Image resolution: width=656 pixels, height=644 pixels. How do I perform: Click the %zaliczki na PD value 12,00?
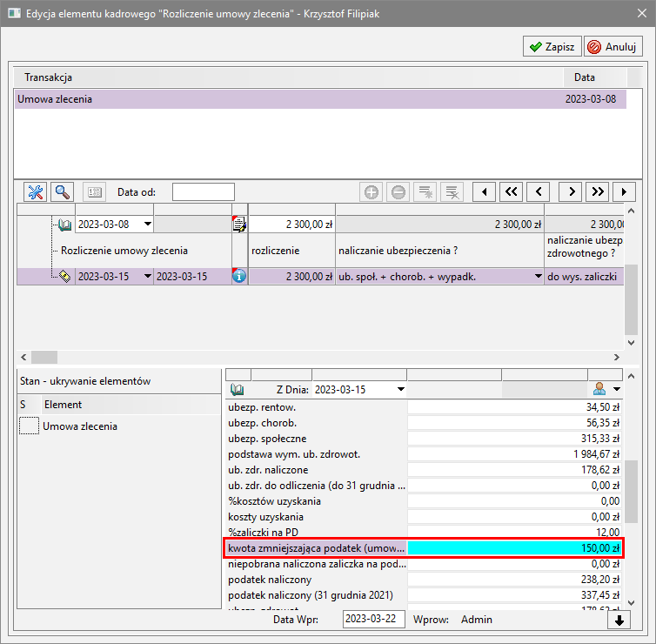[514, 533]
